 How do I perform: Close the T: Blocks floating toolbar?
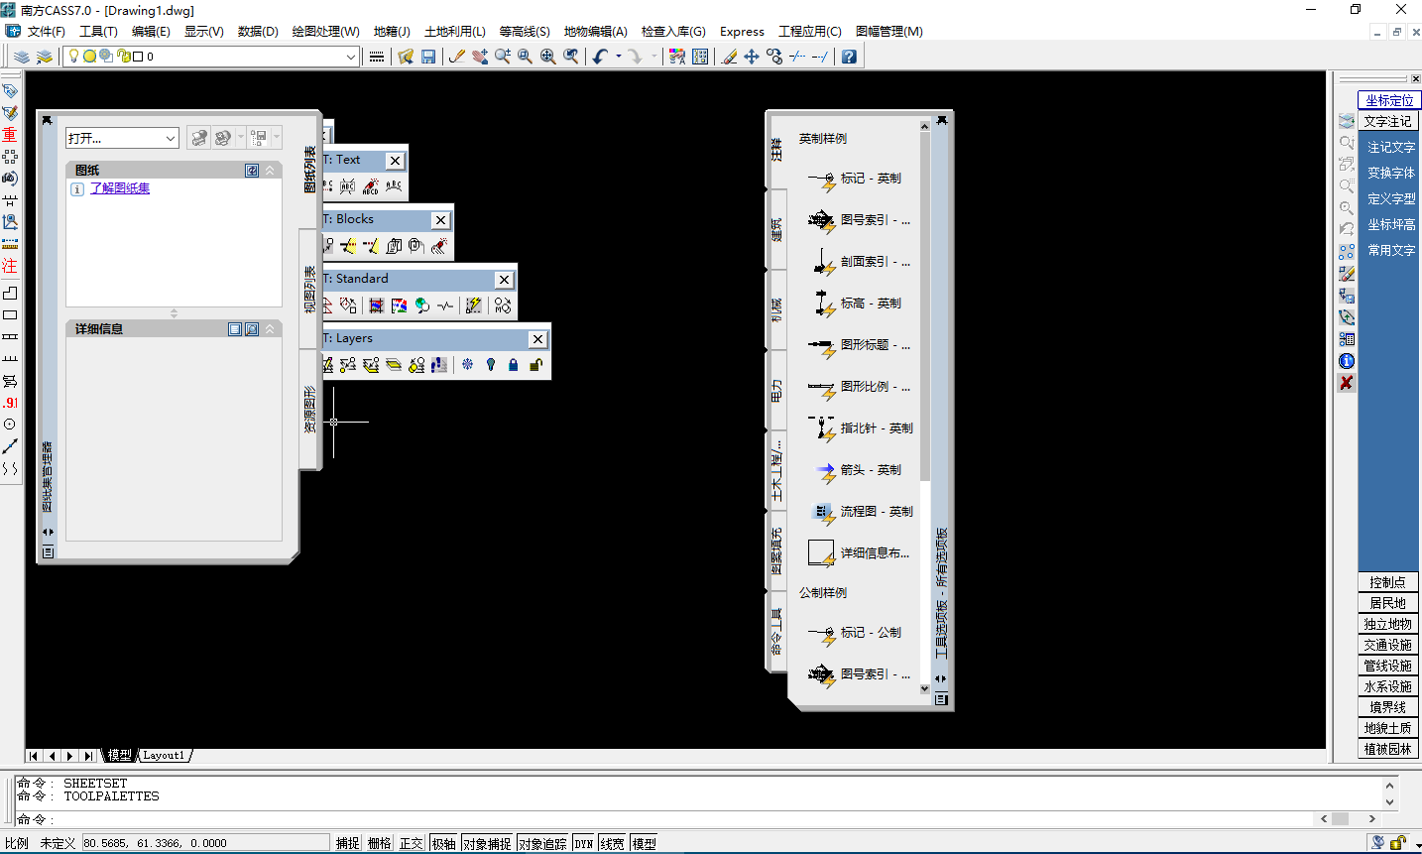(x=440, y=220)
